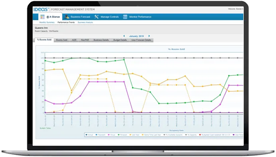Click the January, 2019 month label

coord(136,36)
